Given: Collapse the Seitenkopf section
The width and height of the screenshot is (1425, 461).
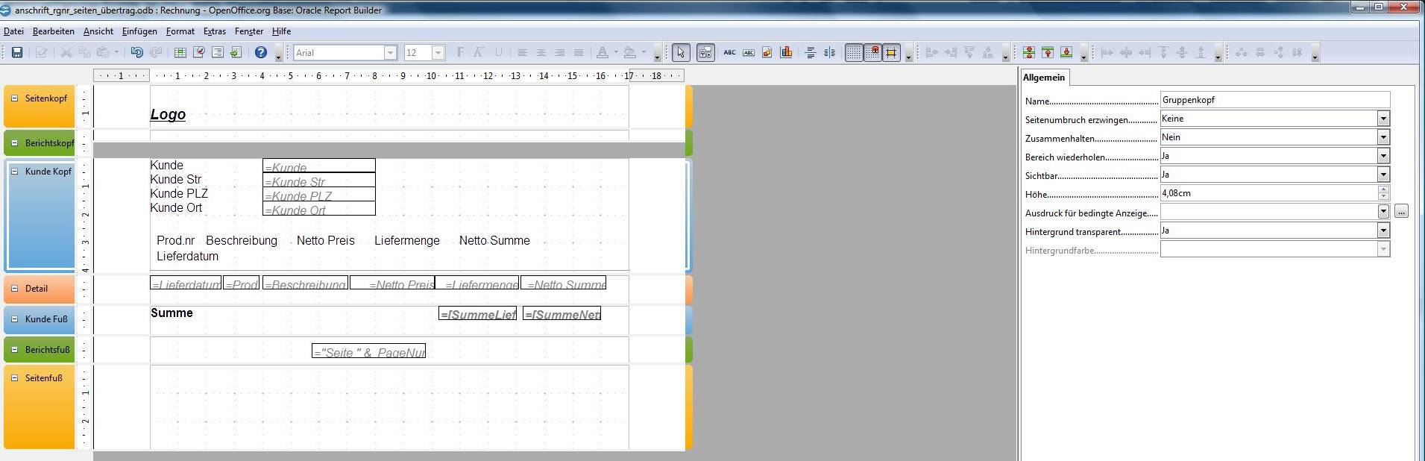Looking at the screenshot, I should pos(14,98).
